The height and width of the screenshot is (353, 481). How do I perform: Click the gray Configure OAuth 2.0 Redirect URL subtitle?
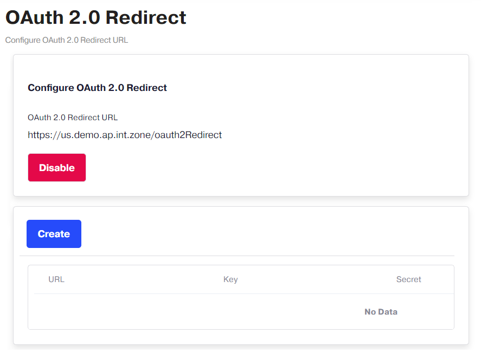(67, 40)
